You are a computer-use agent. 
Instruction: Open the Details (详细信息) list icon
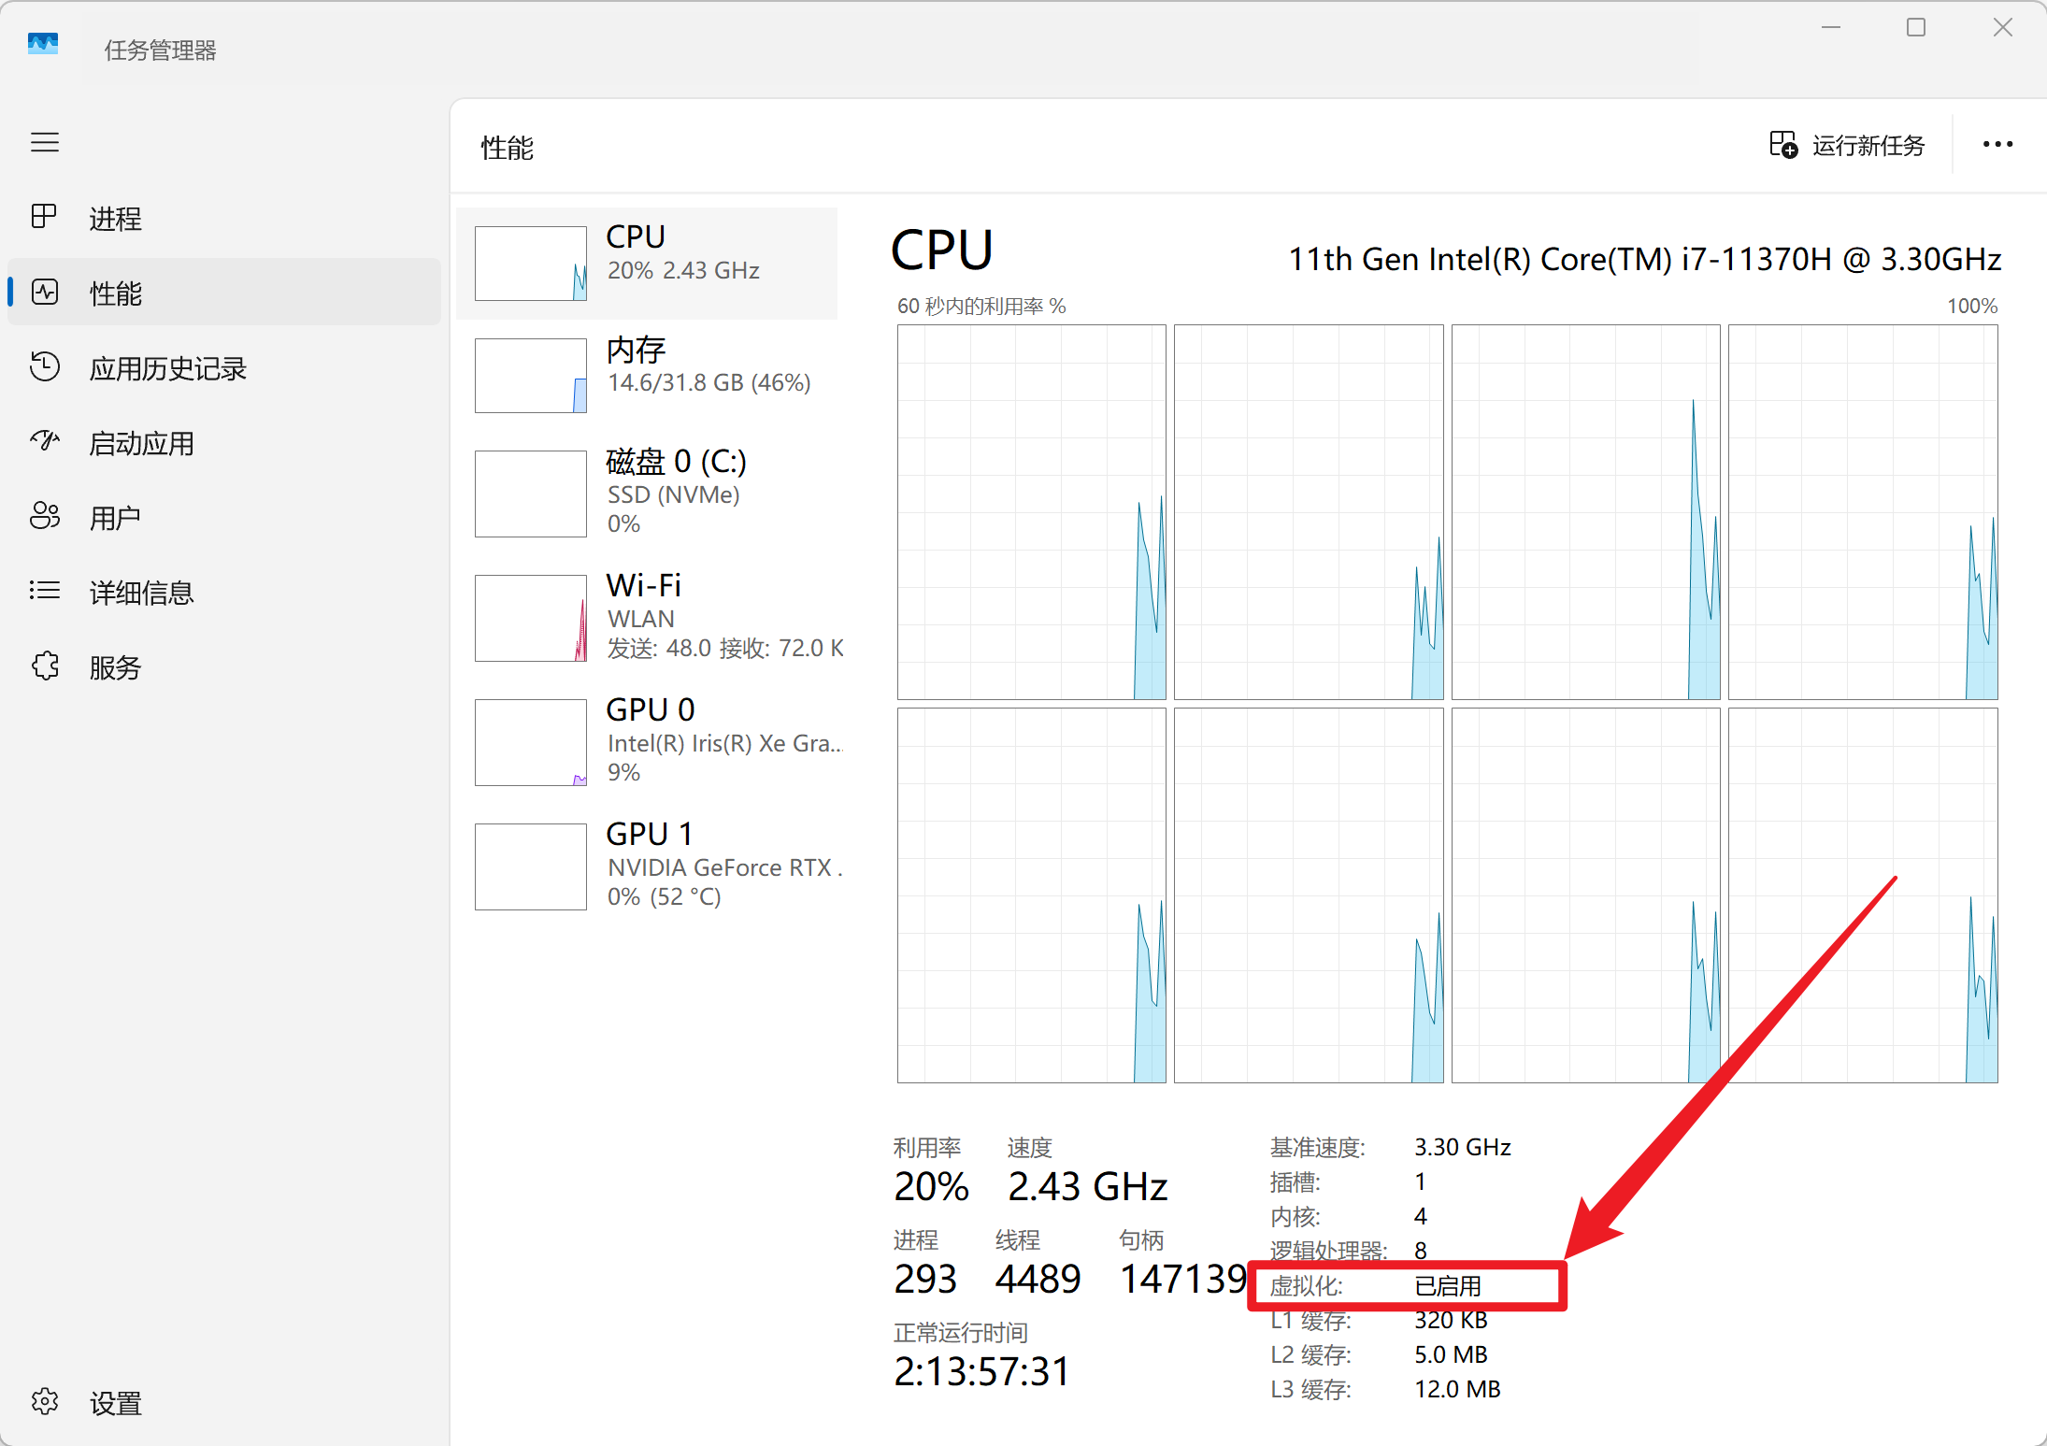click(44, 591)
